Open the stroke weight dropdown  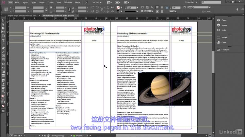138,7
